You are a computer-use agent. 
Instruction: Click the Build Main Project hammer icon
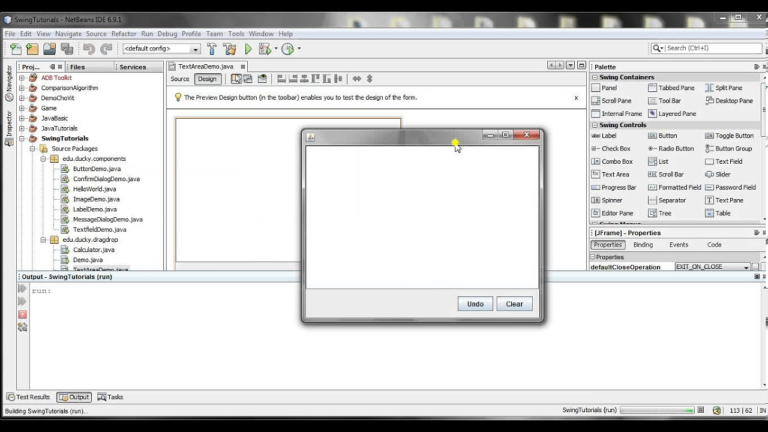click(212, 49)
